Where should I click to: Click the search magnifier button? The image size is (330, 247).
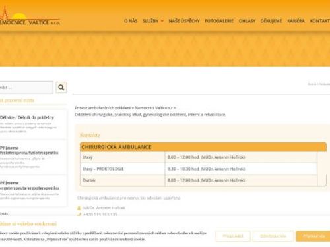pyautogui.click(x=61, y=88)
